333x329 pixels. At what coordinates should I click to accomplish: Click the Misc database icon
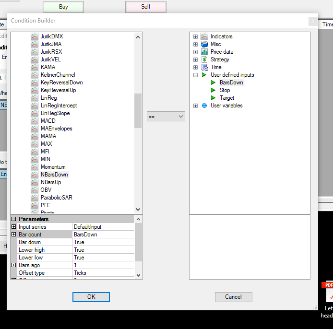coord(204,44)
